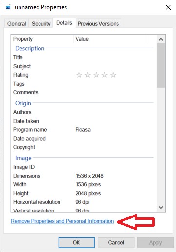176x252 pixels.
Task: Select the Image ID row
Action: point(83,167)
